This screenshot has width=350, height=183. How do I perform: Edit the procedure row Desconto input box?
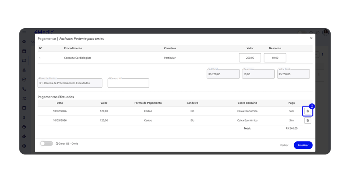pyautogui.click(x=275, y=58)
